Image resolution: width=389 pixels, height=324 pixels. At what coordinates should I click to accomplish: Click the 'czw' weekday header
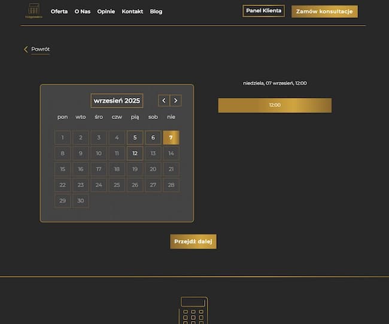point(117,117)
